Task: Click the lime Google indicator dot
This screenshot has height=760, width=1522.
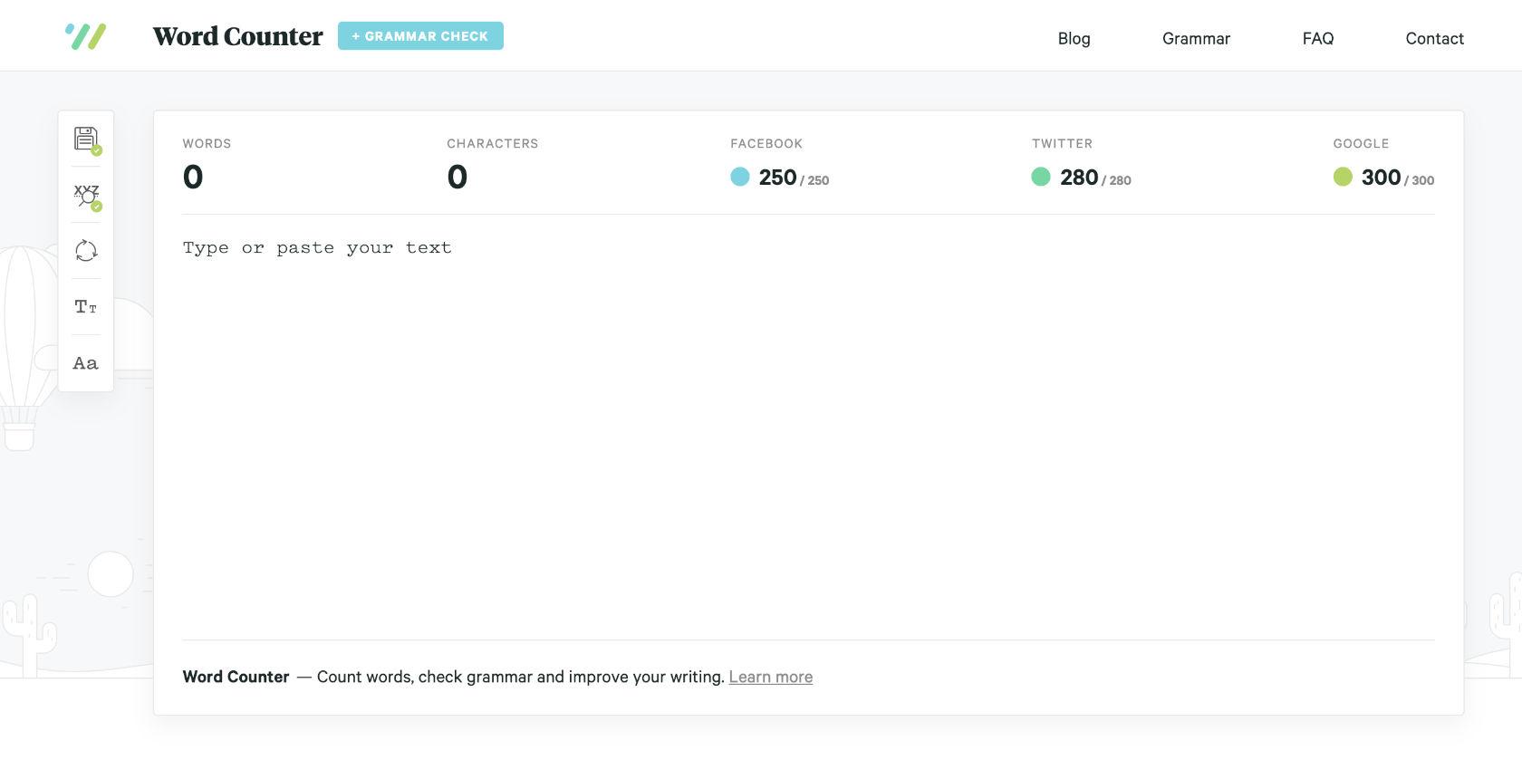Action: pyautogui.click(x=1343, y=177)
